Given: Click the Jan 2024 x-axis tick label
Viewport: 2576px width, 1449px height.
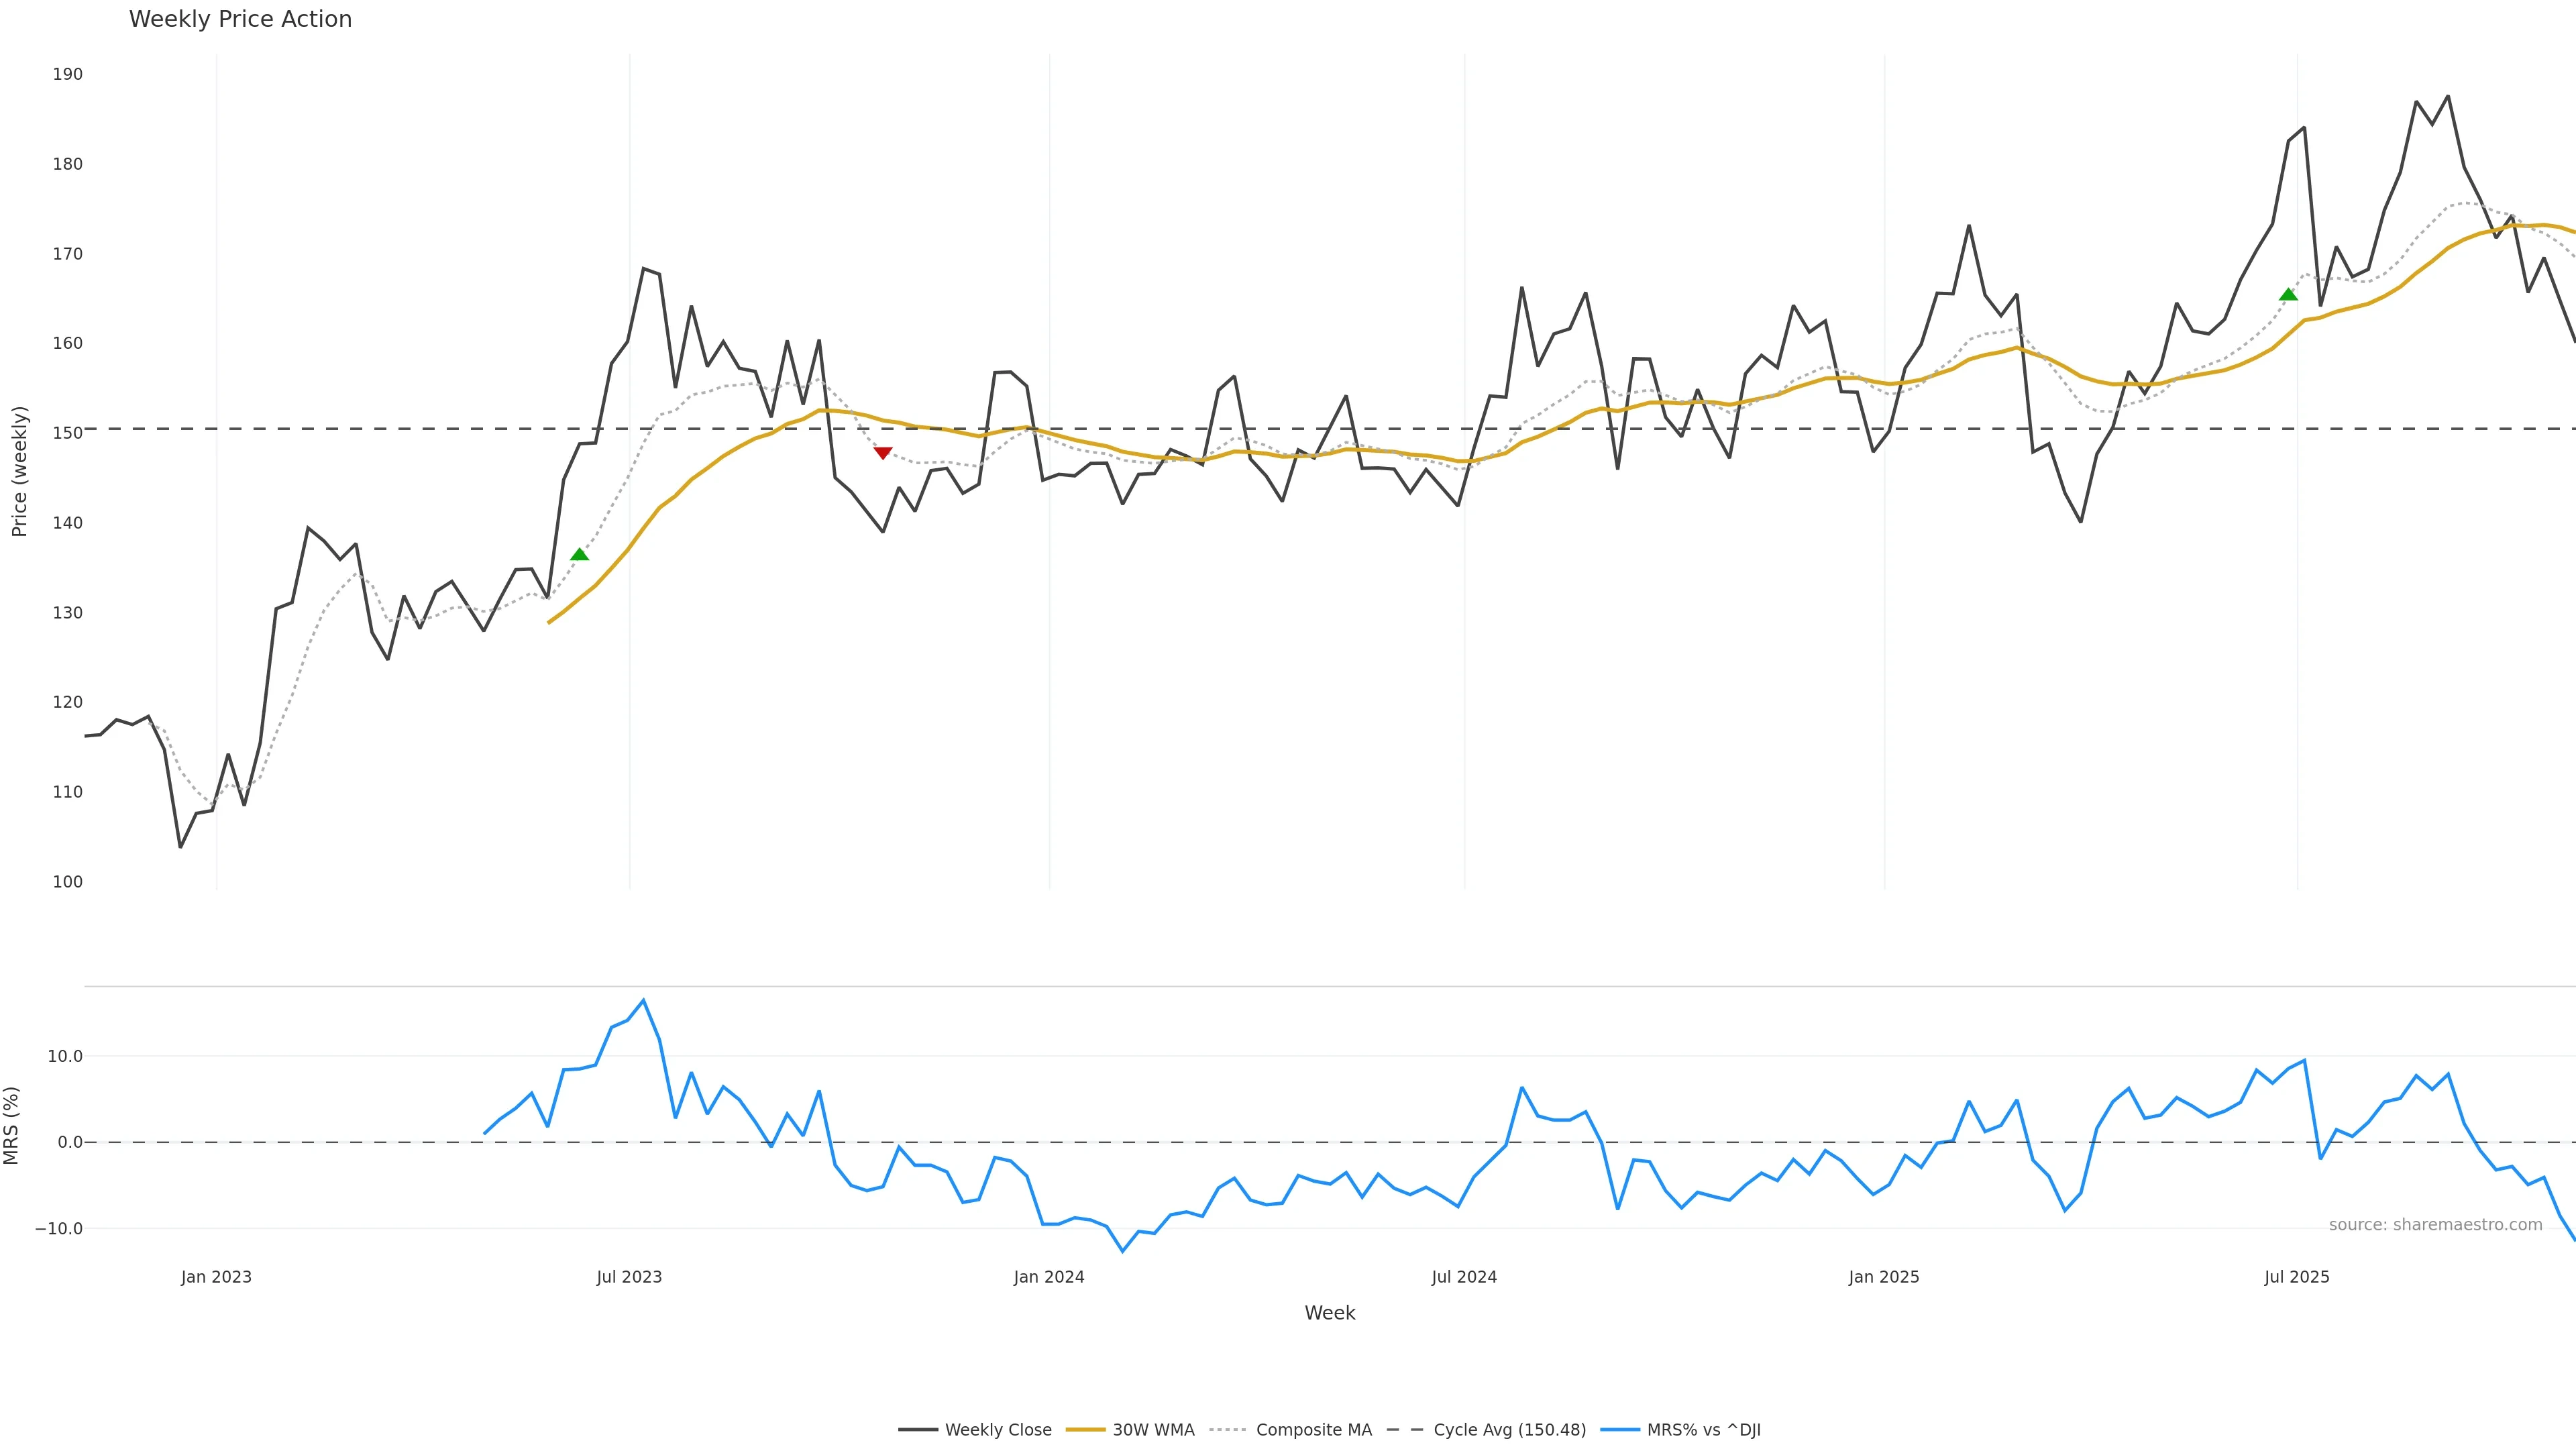Looking at the screenshot, I should tap(1048, 1277).
